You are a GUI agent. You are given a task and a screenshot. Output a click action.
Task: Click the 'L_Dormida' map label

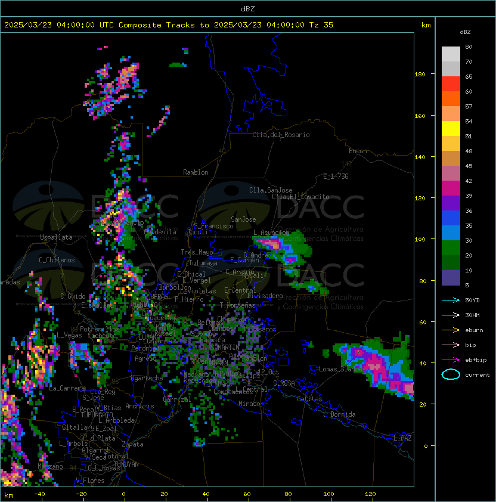click(x=339, y=414)
